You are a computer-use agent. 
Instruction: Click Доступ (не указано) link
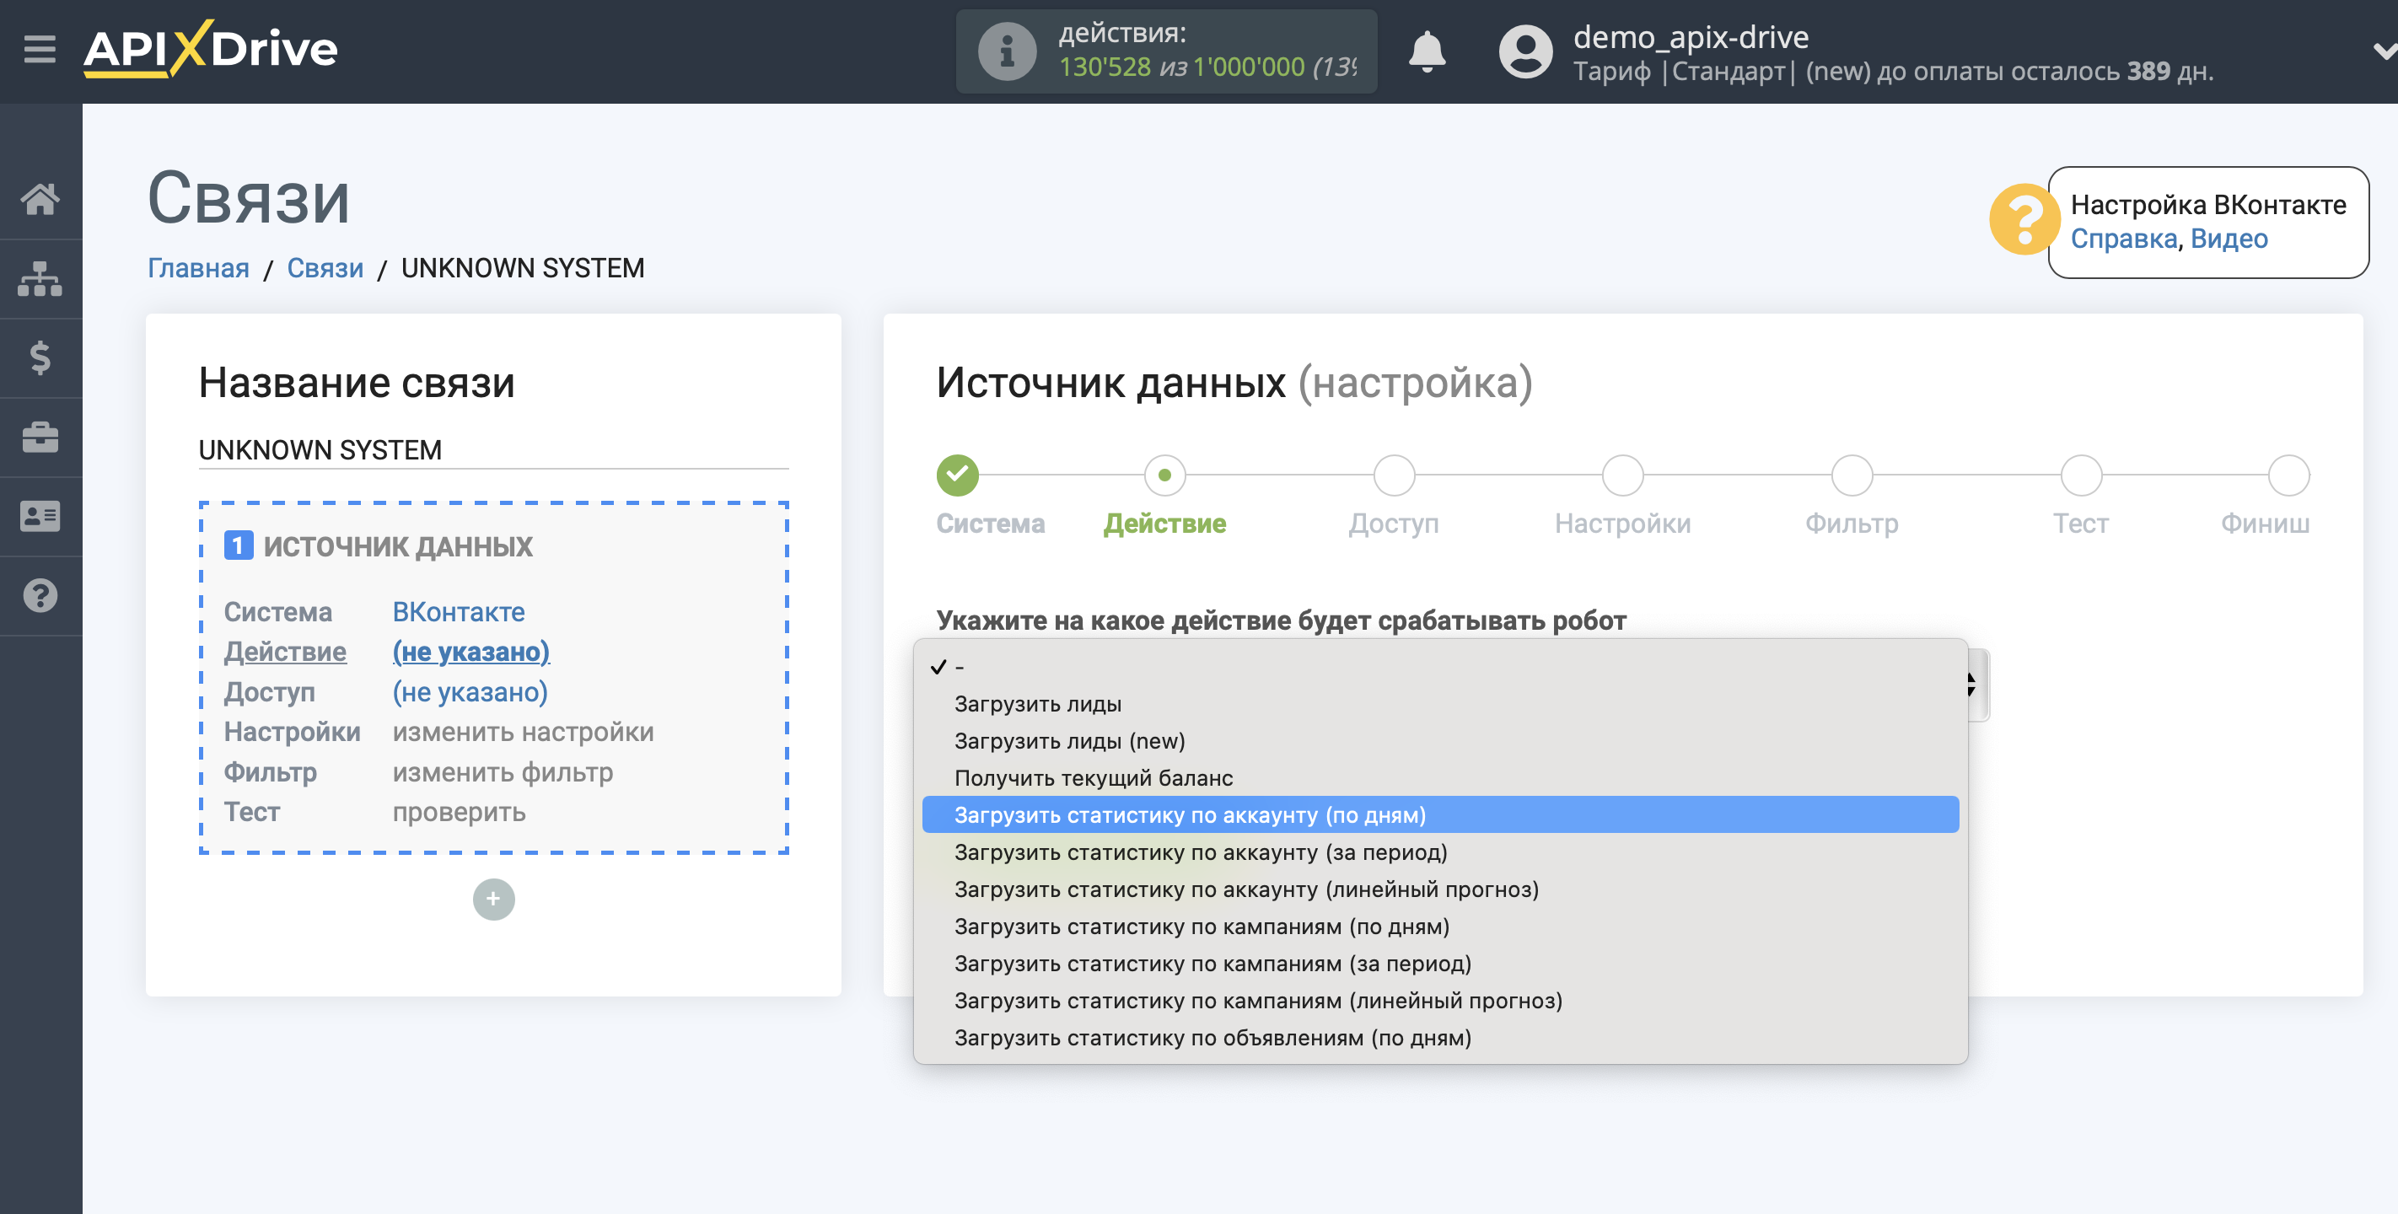470,691
